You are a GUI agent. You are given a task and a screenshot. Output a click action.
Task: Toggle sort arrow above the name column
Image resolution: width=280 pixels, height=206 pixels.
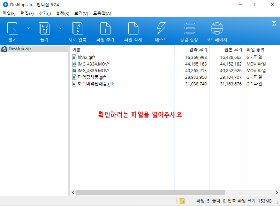122,47
